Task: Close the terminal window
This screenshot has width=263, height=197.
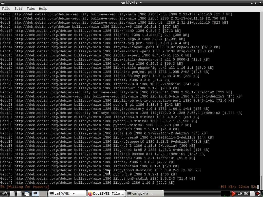Action: [x=260, y=3]
